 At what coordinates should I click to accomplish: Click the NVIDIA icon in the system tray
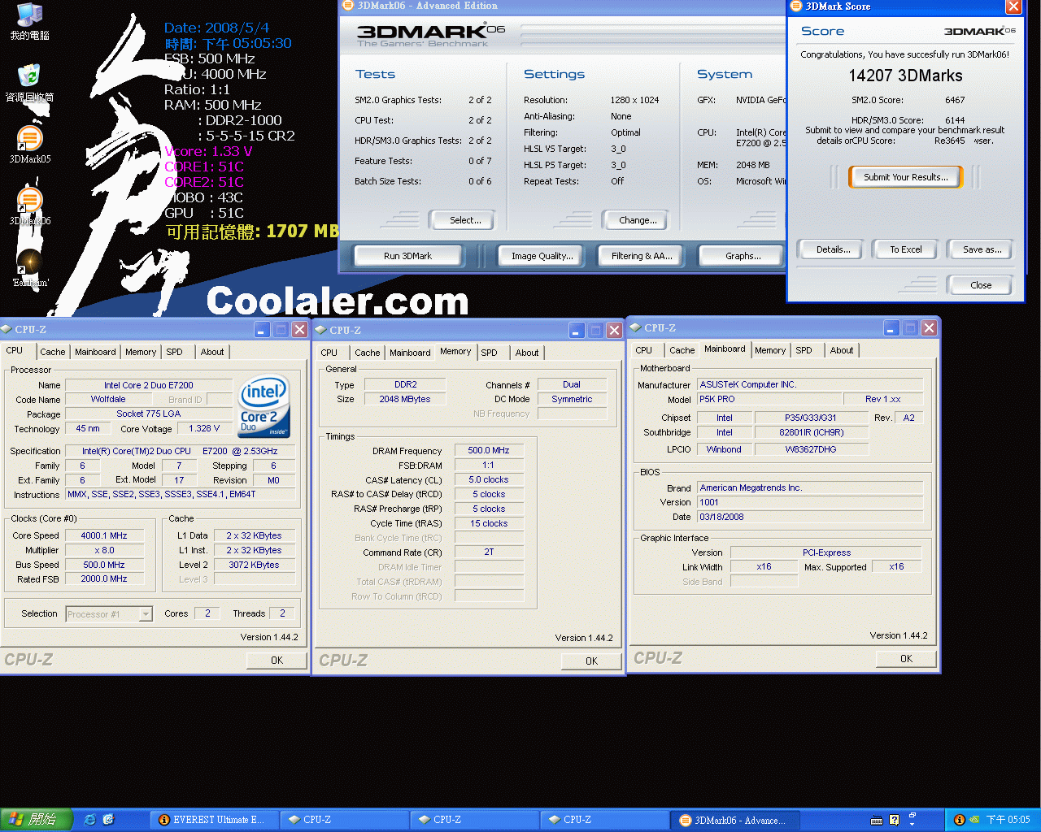point(974,820)
